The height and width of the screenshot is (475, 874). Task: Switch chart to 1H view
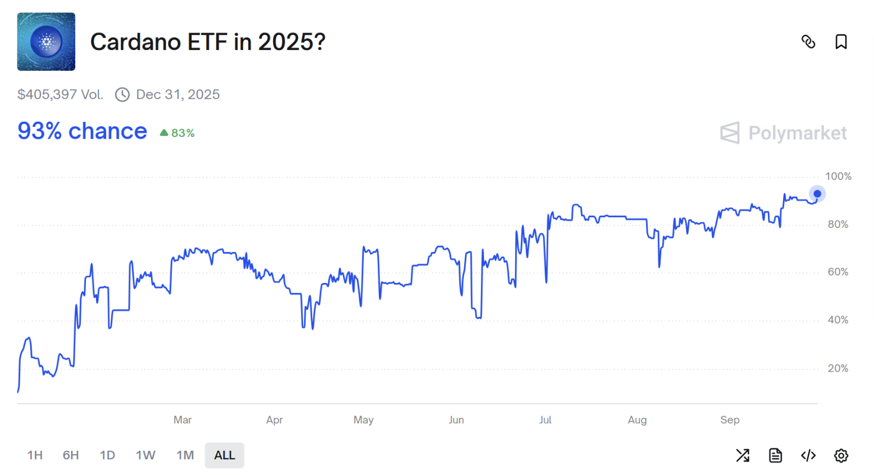35,455
